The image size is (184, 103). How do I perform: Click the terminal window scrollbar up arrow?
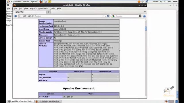point(177,11)
